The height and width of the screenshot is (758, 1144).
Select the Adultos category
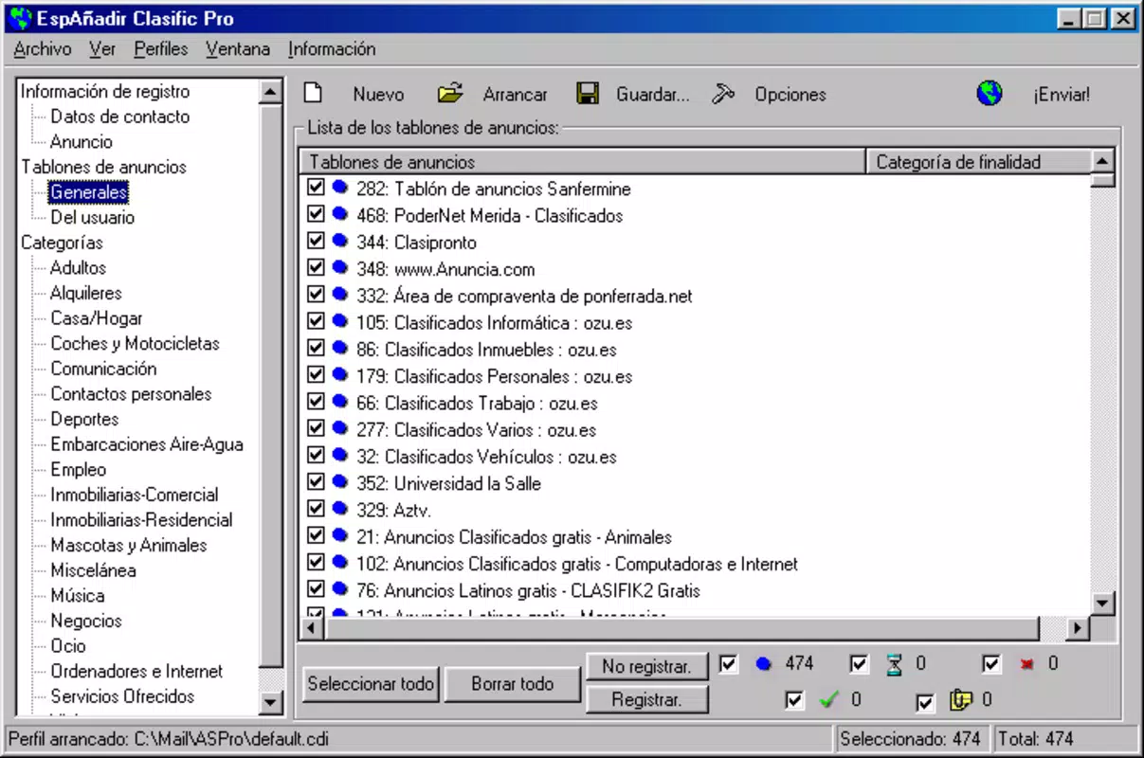[x=79, y=268]
